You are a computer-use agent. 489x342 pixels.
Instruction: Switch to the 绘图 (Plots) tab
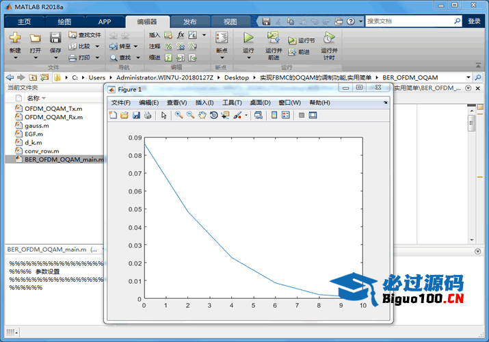coord(64,21)
